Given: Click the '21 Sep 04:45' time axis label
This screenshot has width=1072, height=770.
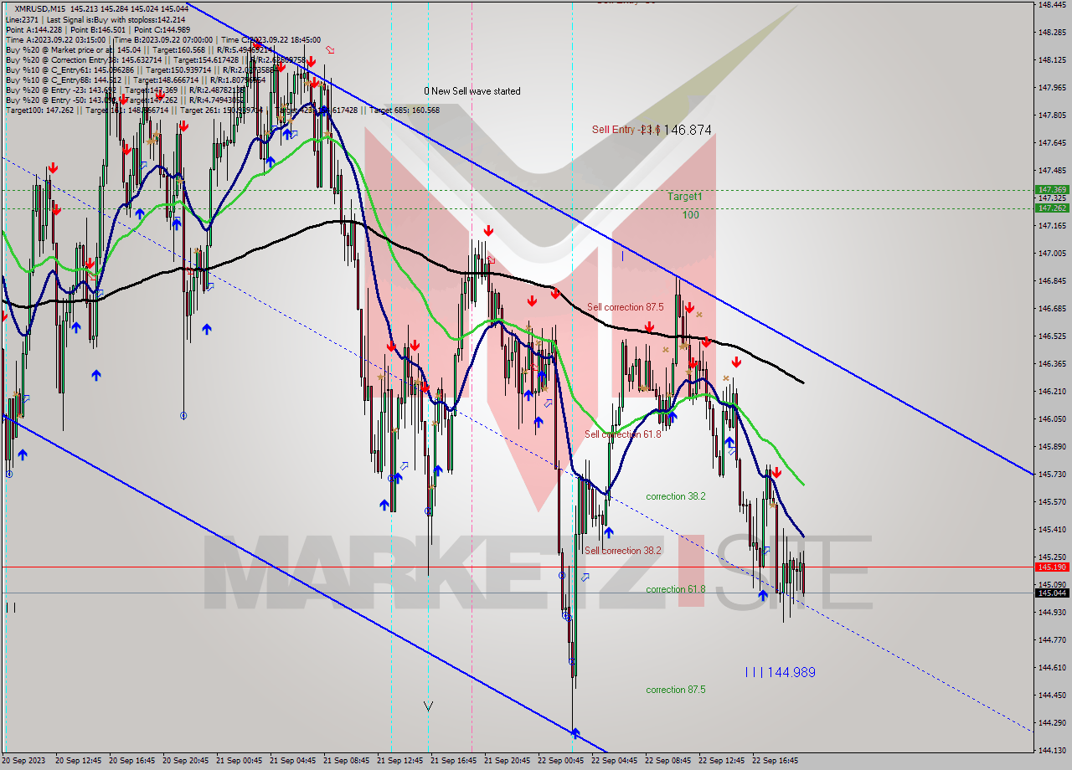Looking at the screenshot, I should tap(292, 761).
